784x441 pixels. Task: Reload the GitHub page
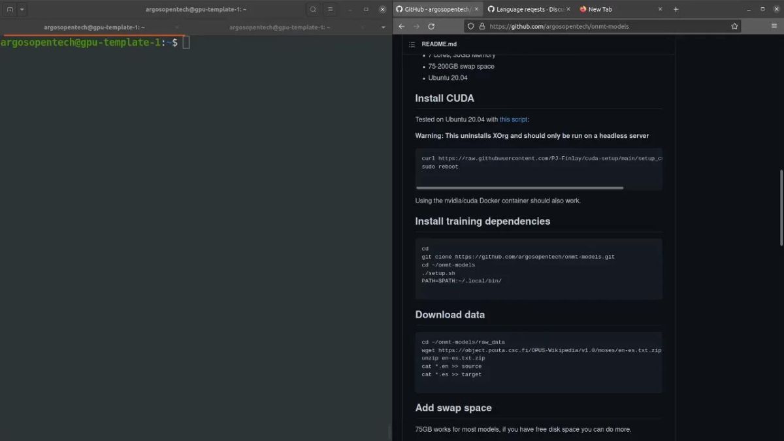431,26
